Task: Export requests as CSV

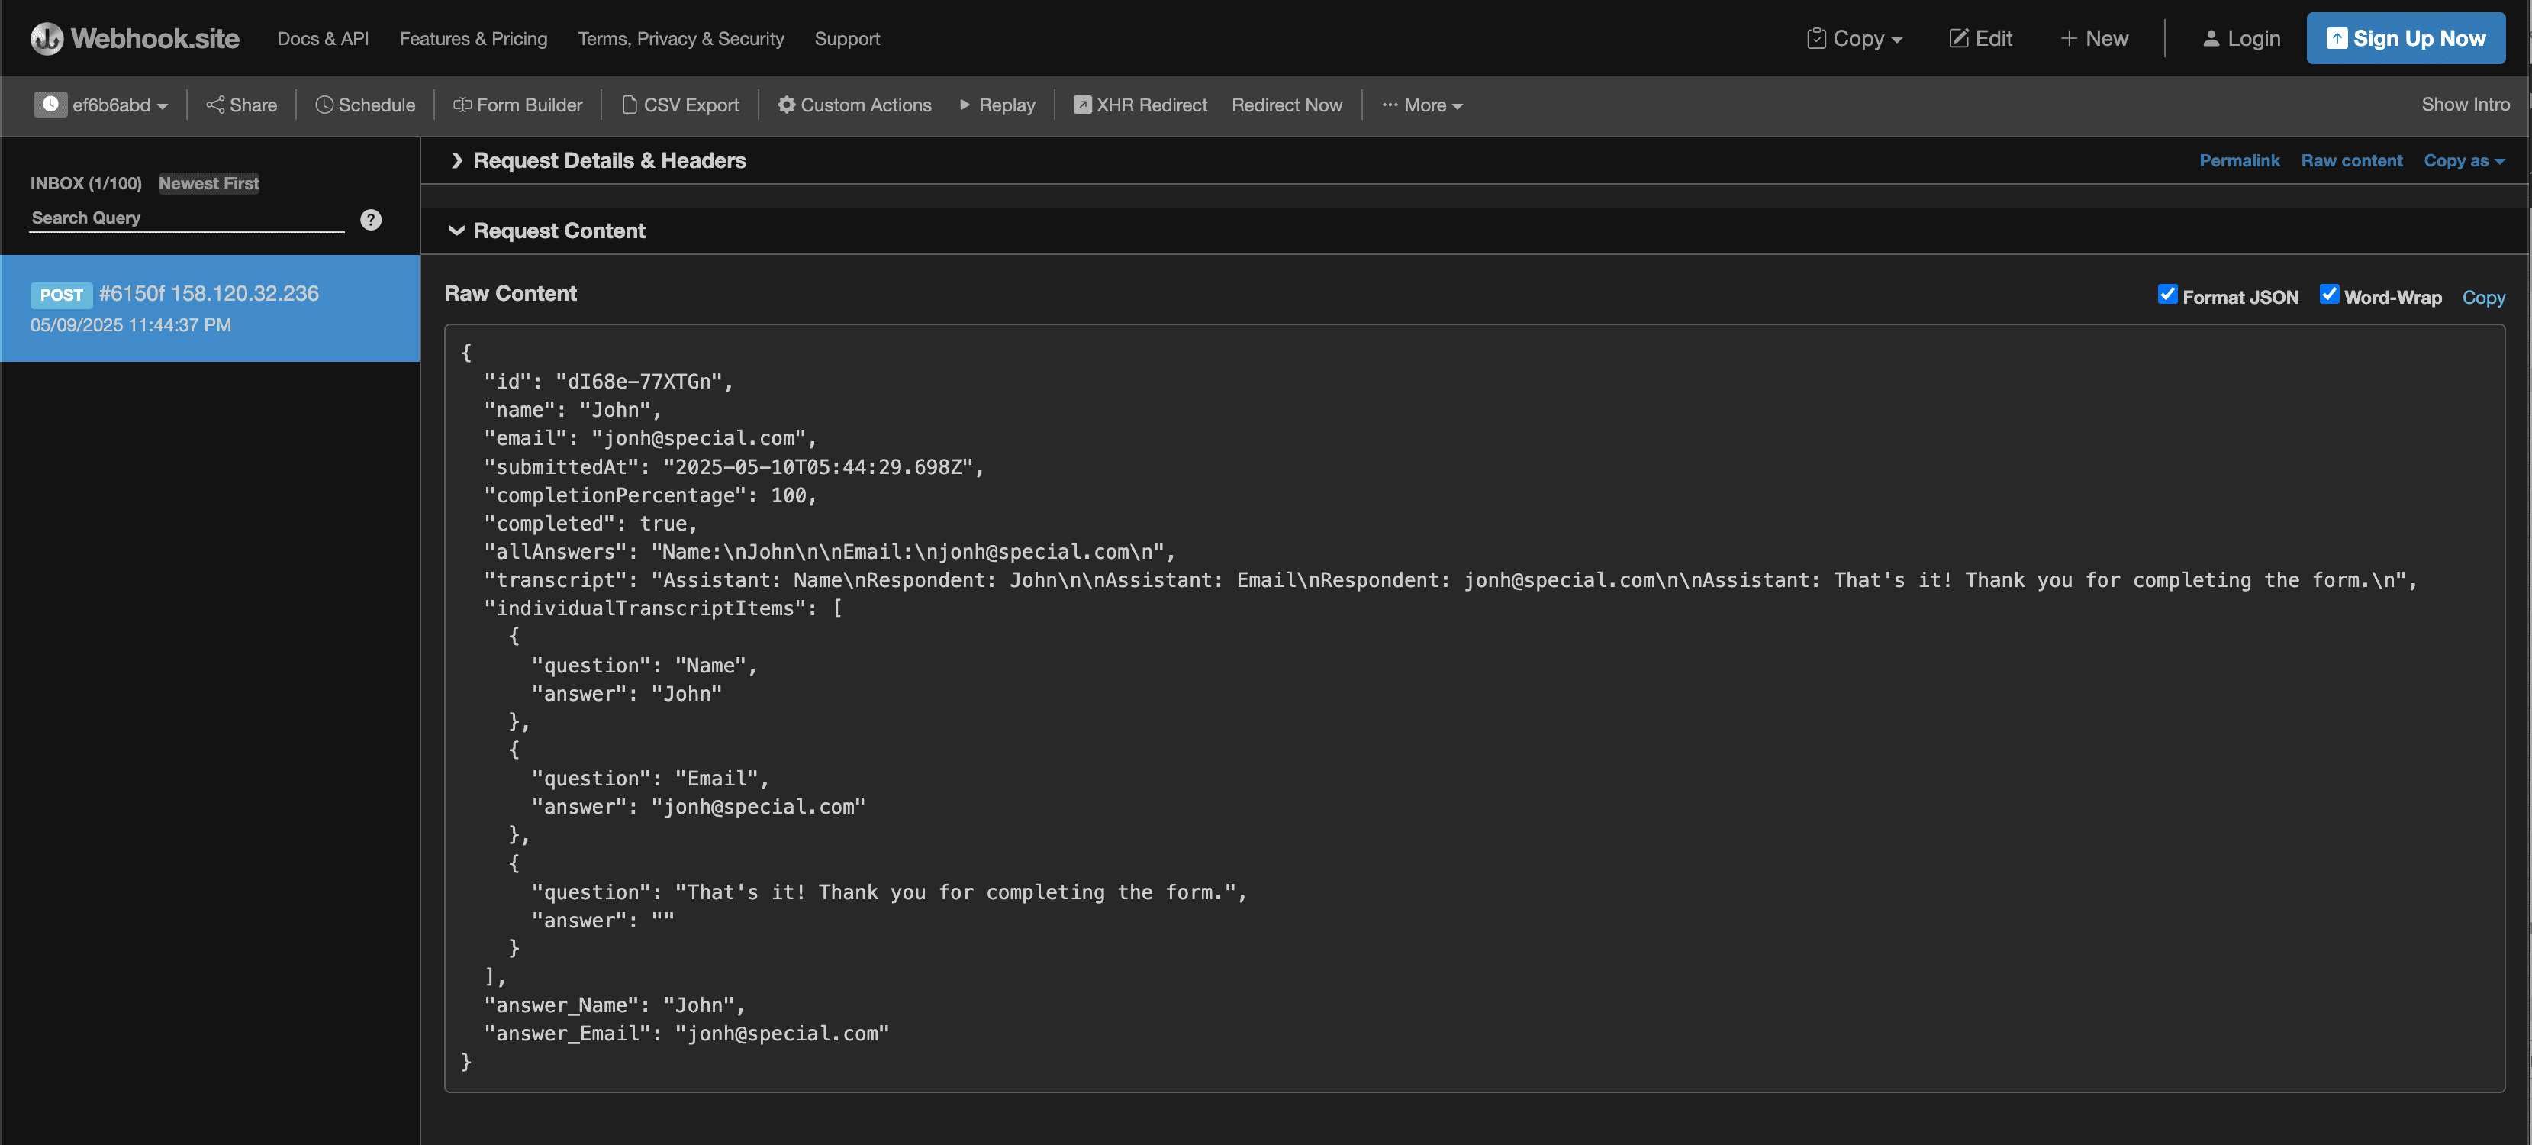Action: tap(680, 104)
